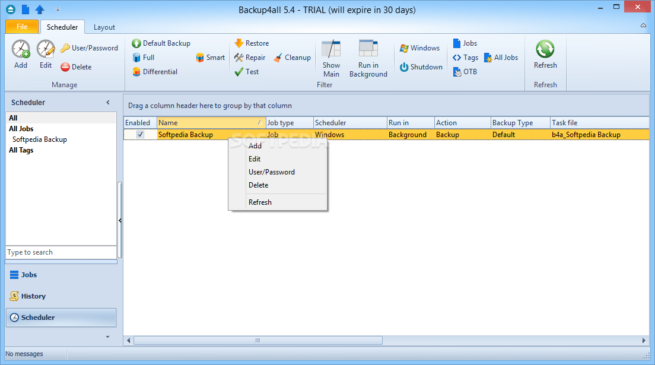The height and width of the screenshot is (365, 655).
Task: Open Scheduler view in navigation pane
Action: click(x=61, y=318)
